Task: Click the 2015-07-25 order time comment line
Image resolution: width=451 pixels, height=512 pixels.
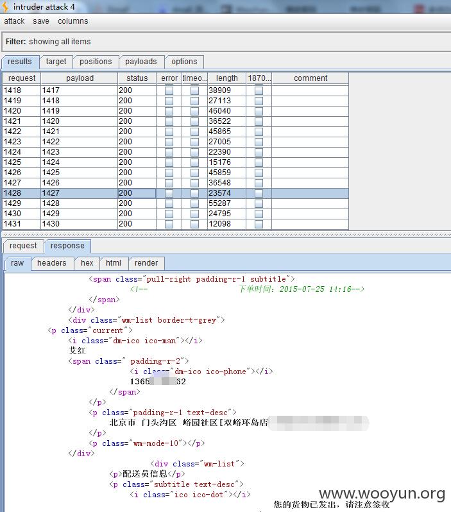Action: 247,289
